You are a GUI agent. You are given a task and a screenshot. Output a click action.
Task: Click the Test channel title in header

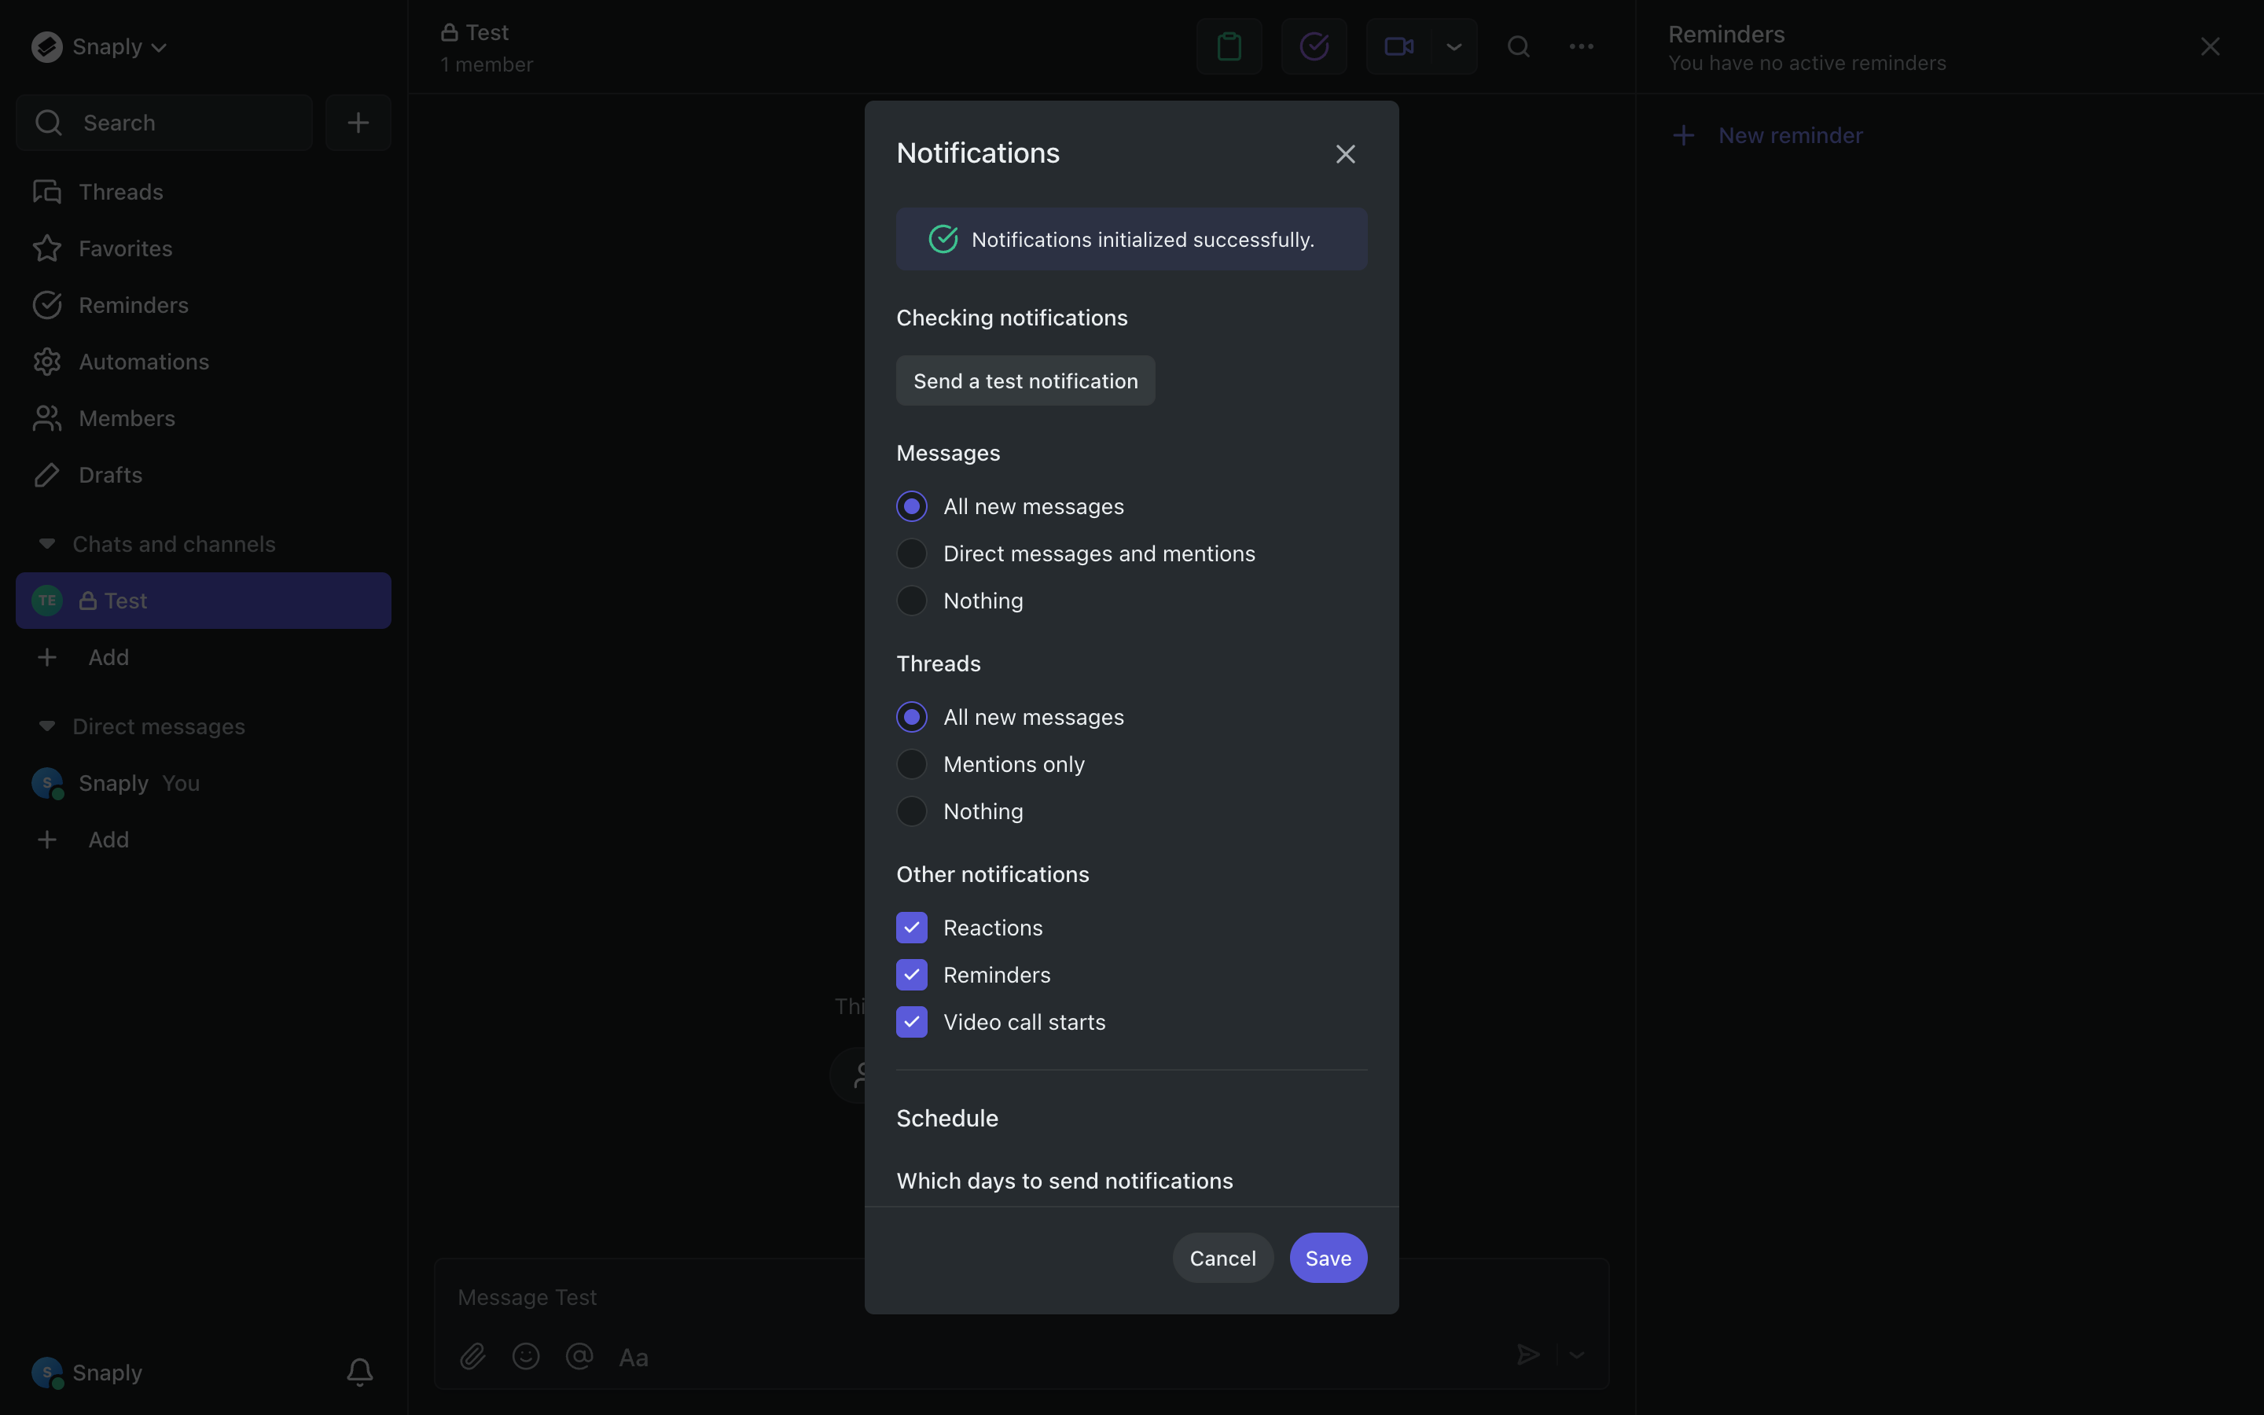[x=476, y=33]
